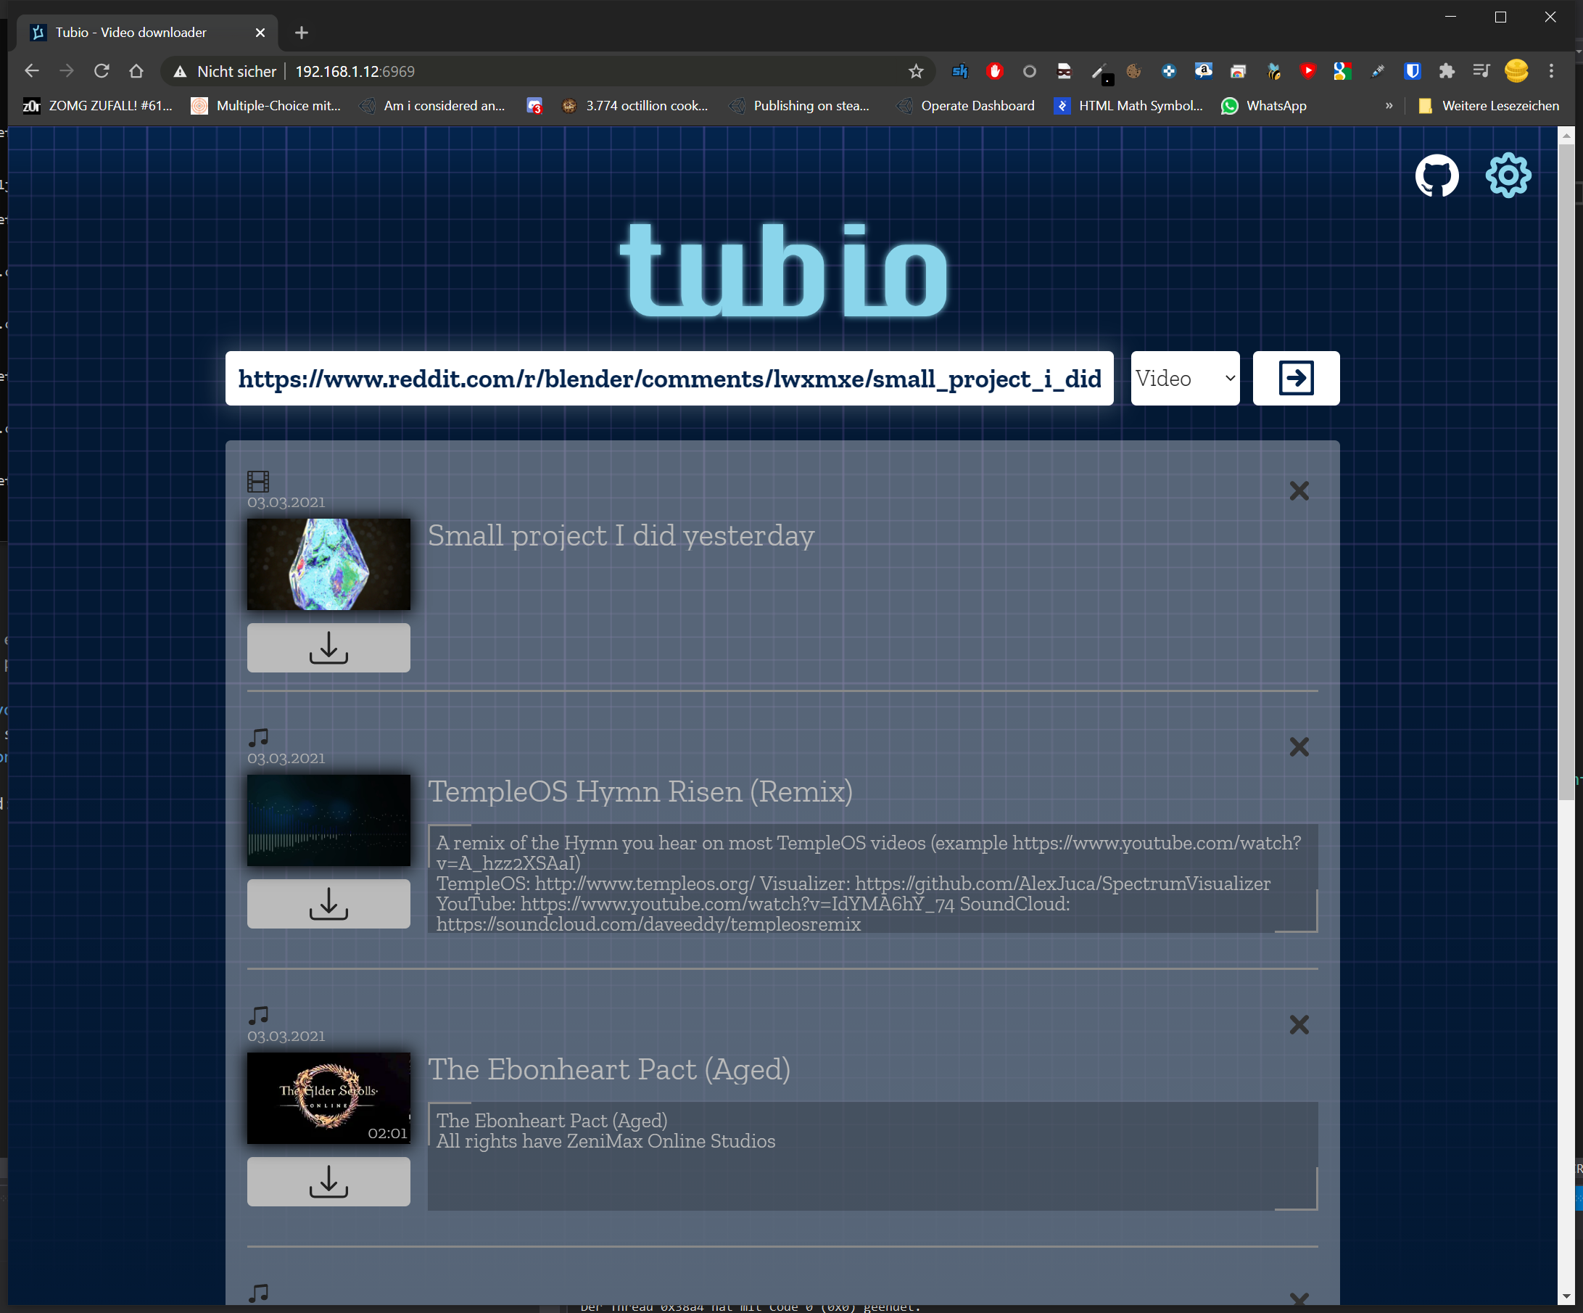Submit URL with the arrow button
The width and height of the screenshot is (1583, 1313).
point(1295,378)
